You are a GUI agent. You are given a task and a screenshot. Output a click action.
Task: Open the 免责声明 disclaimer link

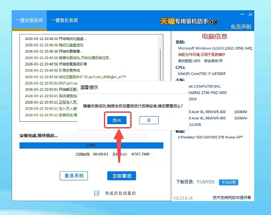tap(241, 27)
